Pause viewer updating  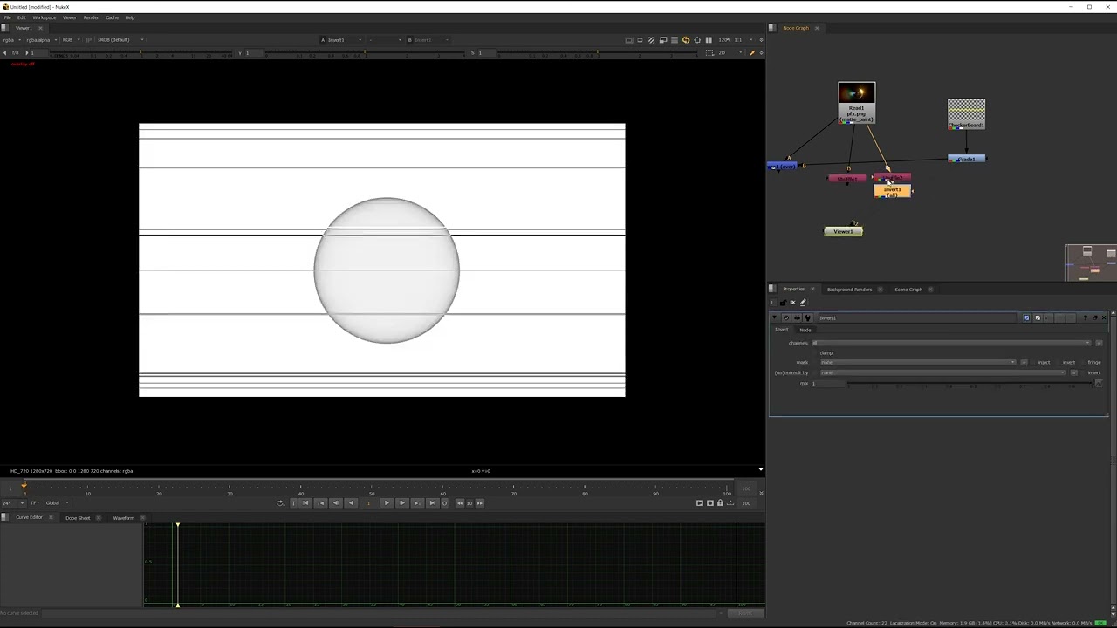pos(709,40)
